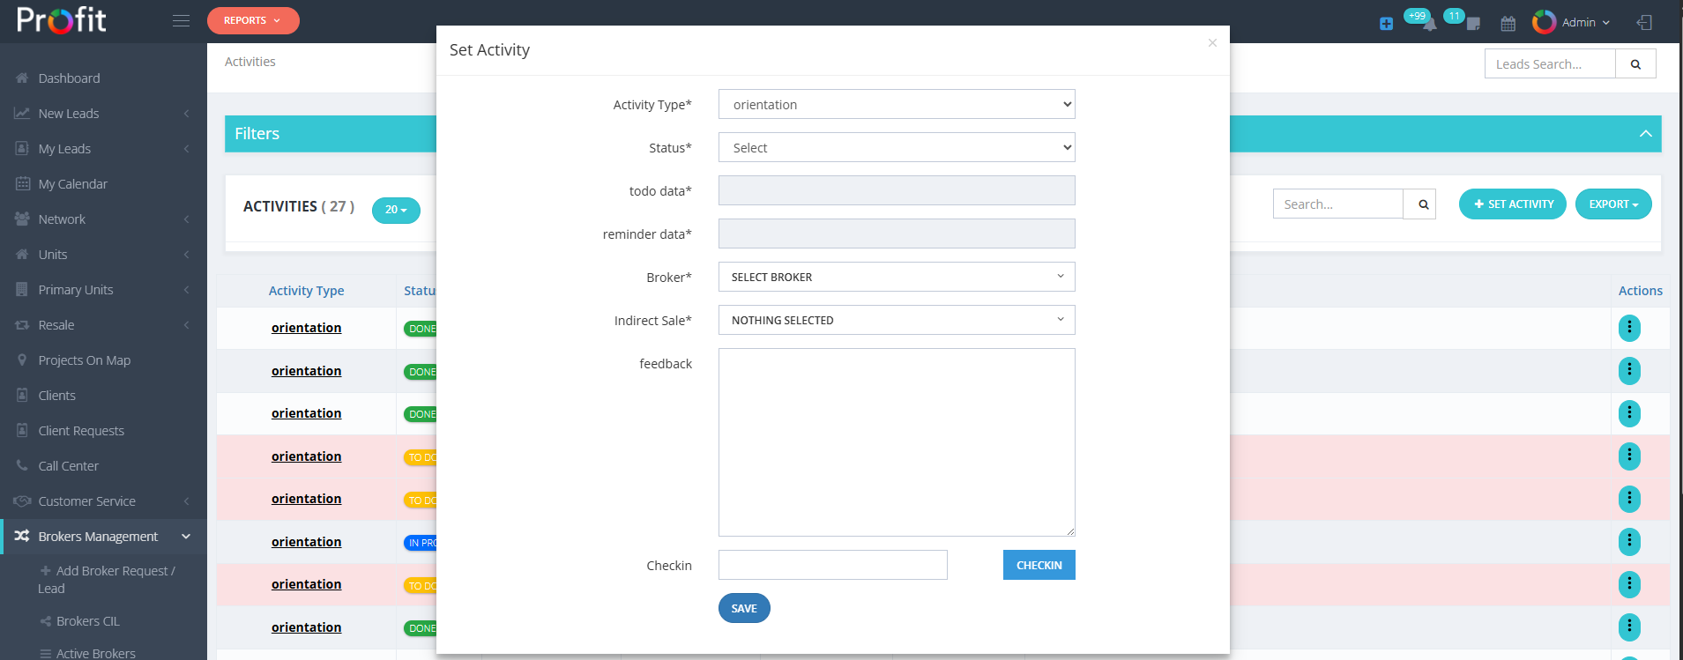Open the Status select dropdown
1683x660 pixels.
click(897, 147)
